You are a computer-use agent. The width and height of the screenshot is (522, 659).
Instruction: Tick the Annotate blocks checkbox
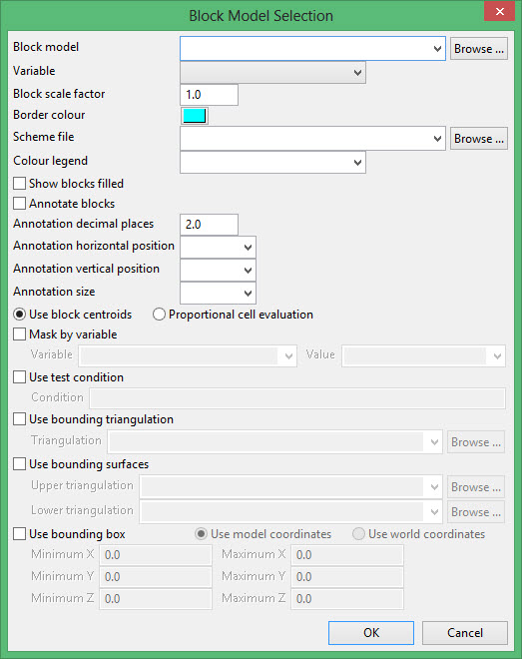click(19, 204)
